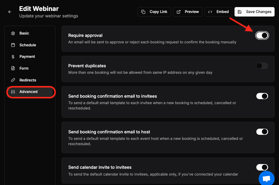The image size is (279, 185).
Task: Click the Copy Link button
Action: [154, 12]
